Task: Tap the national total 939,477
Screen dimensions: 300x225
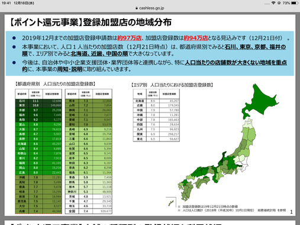Action: [x=106, y=211]
